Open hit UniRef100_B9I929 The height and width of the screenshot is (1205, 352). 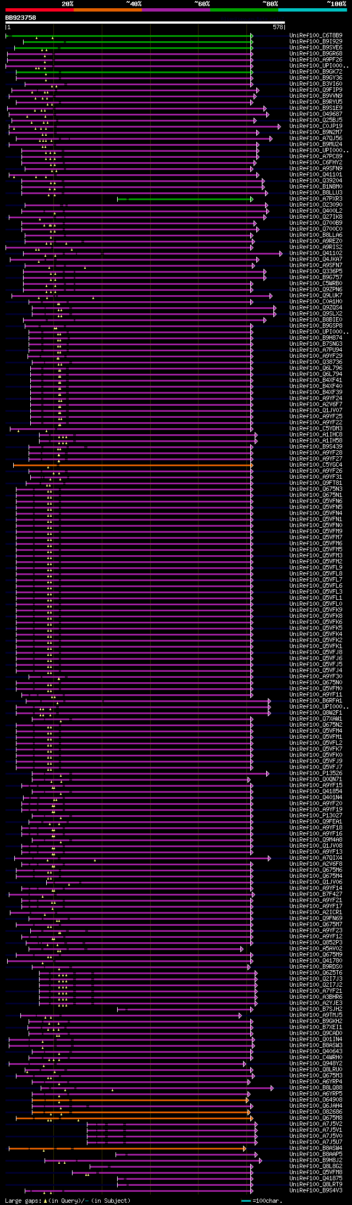pyautogui.click(x=316, y=42)
